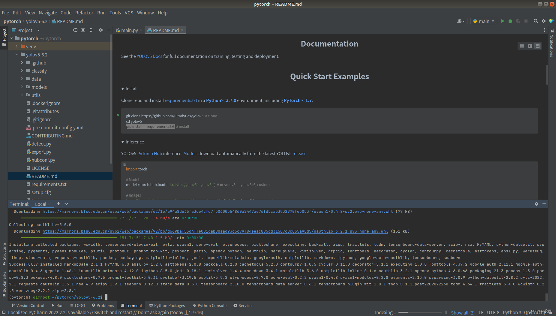Close the Local terminal tab
The width and height of the screenshot is (556, 316).
point(50,204)
